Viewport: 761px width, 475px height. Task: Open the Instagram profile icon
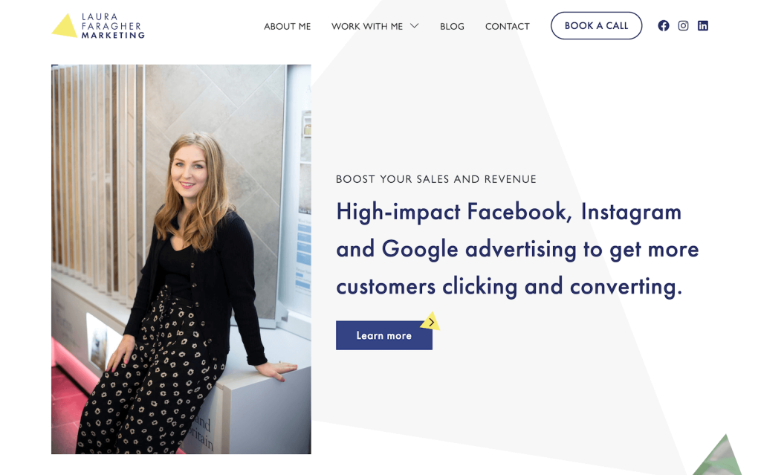tap(683, 26)
